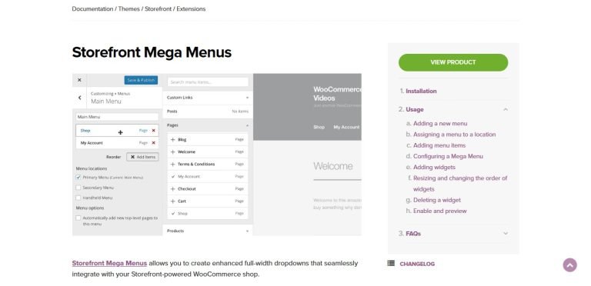
Task: Click the scroll-to-top arrow button
Action: 569,265
